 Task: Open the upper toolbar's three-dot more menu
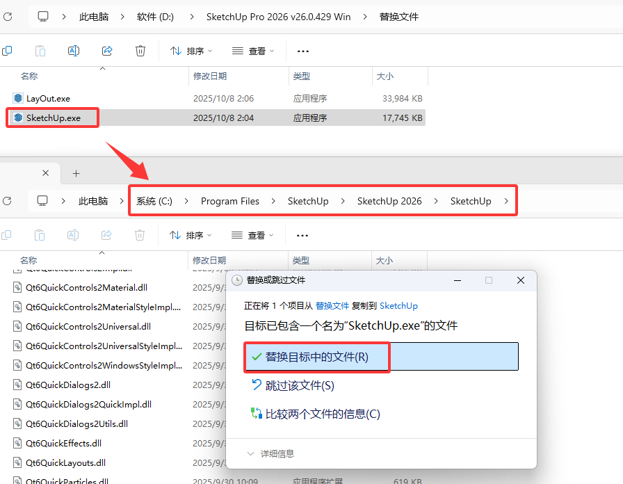(303, 51)
